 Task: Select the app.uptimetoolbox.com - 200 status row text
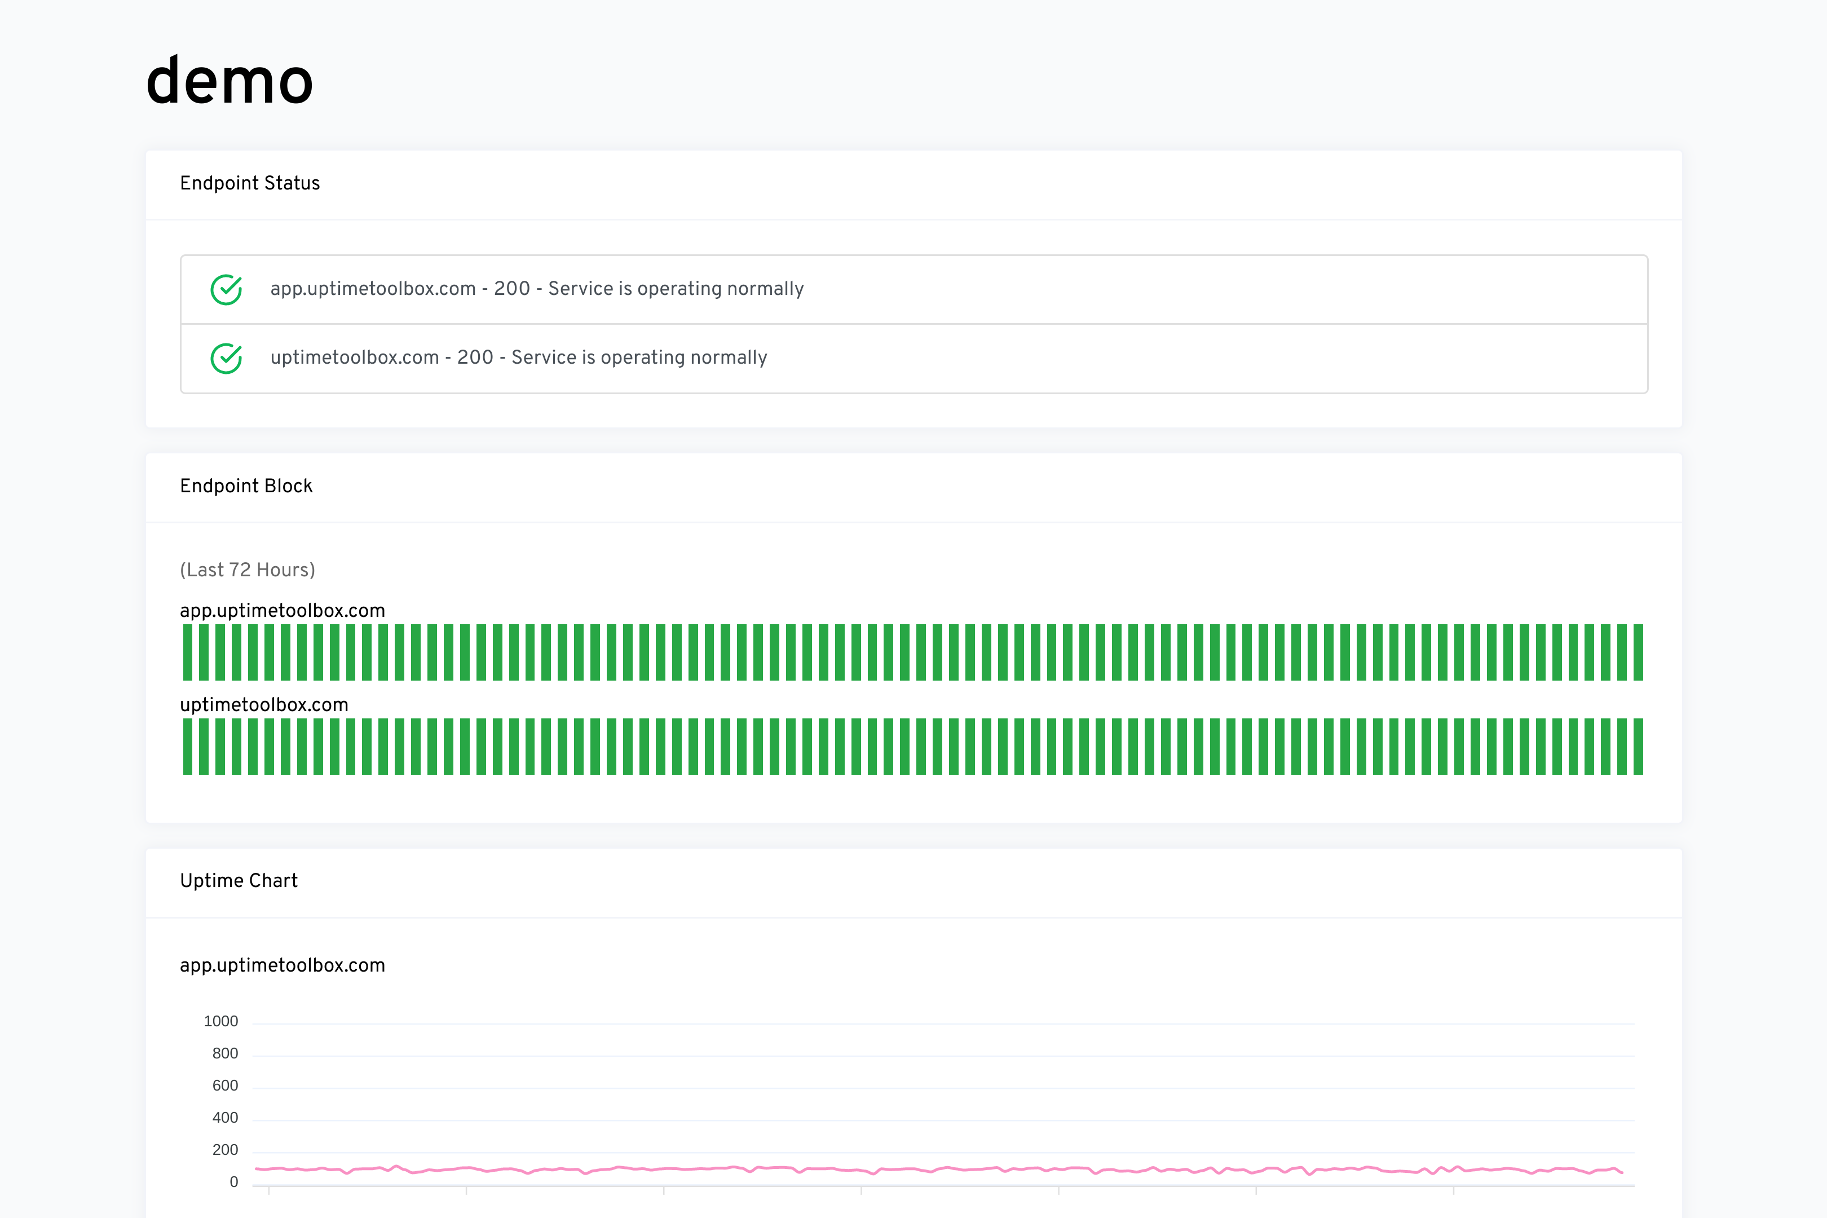coord(537,289)
